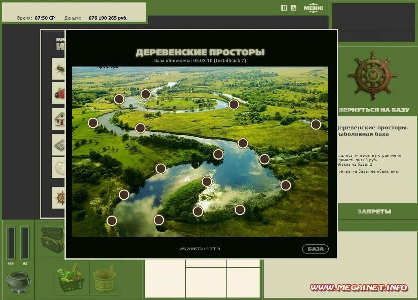Image resolution: width=418 pixels, height=300 pixels.
Task: Click the ЕДА level bar
Action: [11, 243]
